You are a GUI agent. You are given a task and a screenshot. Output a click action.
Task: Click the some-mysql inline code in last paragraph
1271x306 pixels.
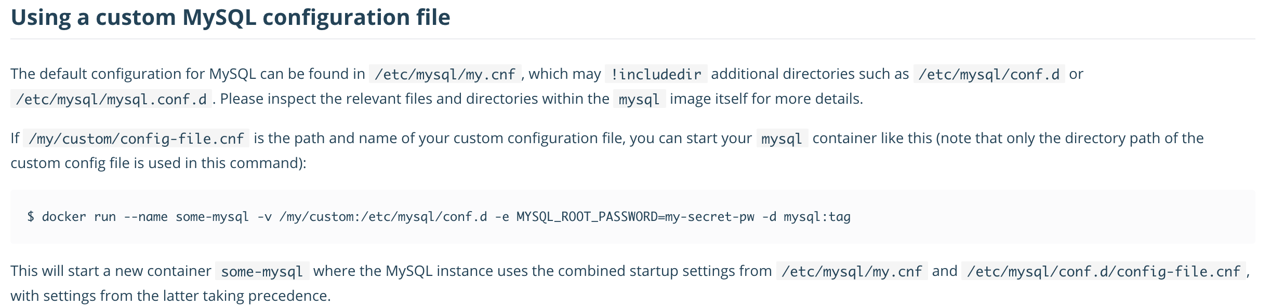tap(262, 271)
